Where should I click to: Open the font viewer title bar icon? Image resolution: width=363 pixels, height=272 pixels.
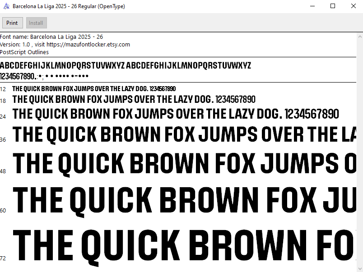pyautogui.click(x=5, y=6)
